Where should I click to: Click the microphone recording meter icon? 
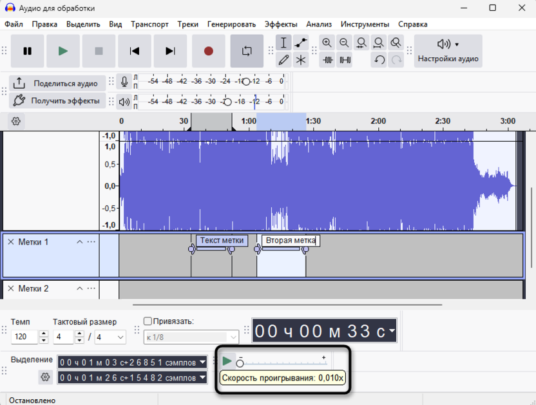pyautogui.click(x=124, y=81)
